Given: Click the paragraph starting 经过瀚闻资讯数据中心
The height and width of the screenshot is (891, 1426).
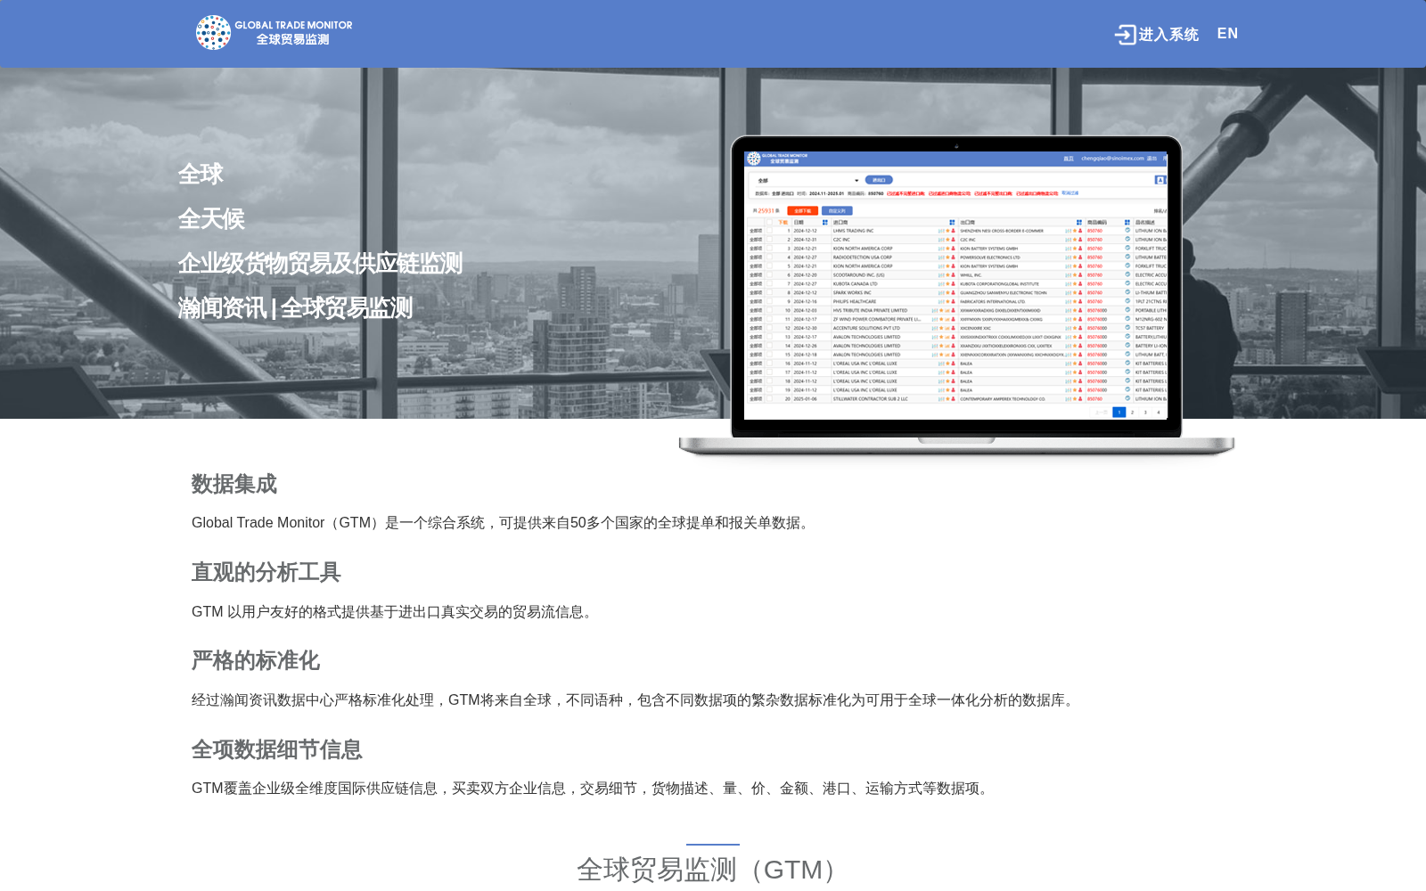Looking at the screenshot, I should point(635,700).
